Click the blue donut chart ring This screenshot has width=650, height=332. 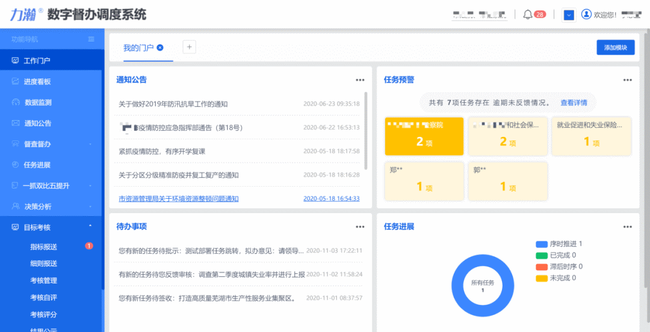(x=458, y=286)
